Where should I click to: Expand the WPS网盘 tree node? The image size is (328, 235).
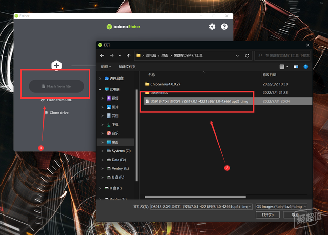[x=100, y=79]
